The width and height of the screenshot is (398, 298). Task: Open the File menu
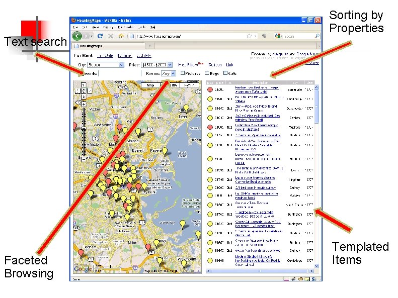(75, 27)
